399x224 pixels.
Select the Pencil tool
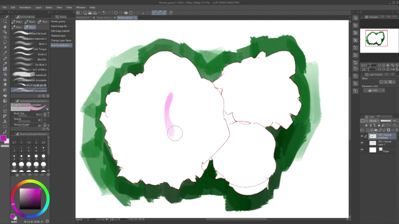pos(5,64)
